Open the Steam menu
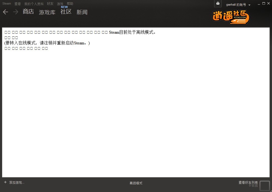 pyautogui.click(x=7, y=4)
